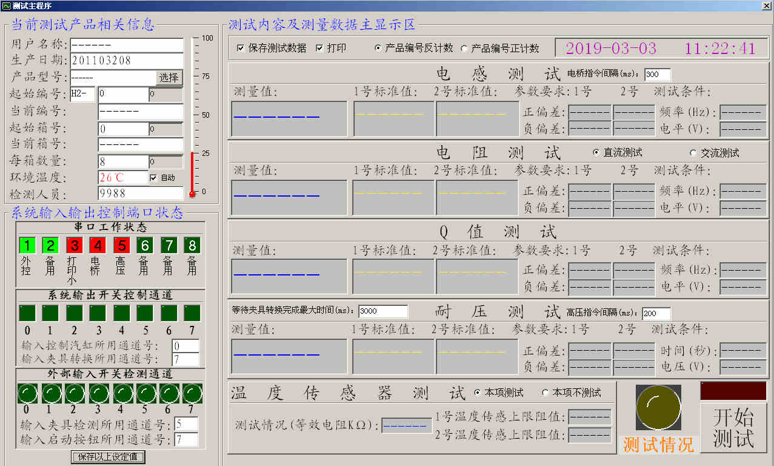Click system output switch channel 0

pos(27,313)
